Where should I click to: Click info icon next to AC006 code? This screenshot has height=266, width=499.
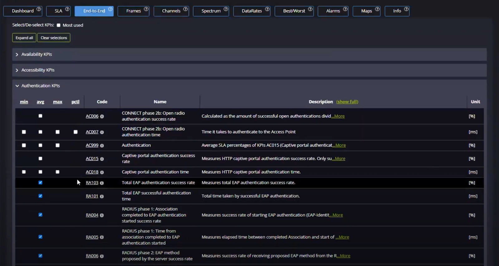pos(102,116)
